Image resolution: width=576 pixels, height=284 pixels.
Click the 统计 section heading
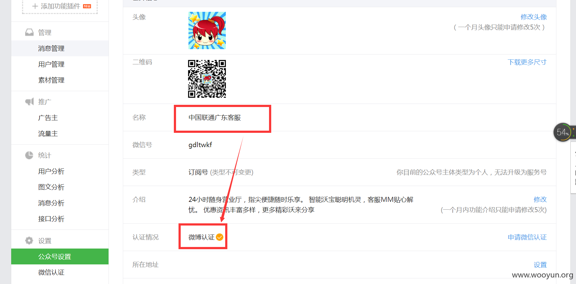coord(45,156)
